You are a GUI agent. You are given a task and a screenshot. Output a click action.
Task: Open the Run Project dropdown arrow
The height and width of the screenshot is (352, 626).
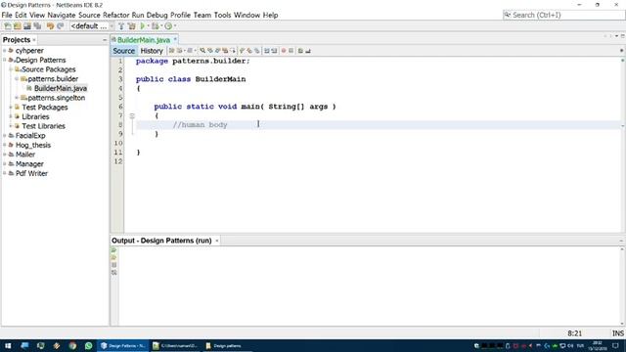click(x=148, y=26)
